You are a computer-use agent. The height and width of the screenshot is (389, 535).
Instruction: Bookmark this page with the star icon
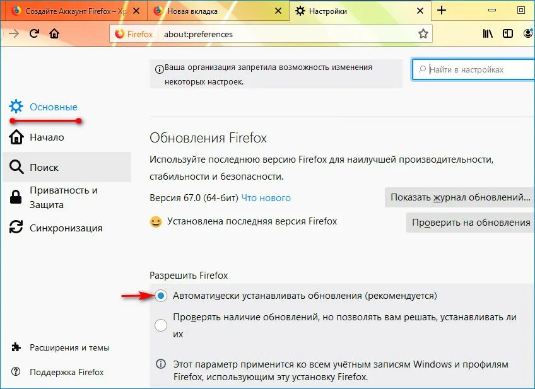423,33
